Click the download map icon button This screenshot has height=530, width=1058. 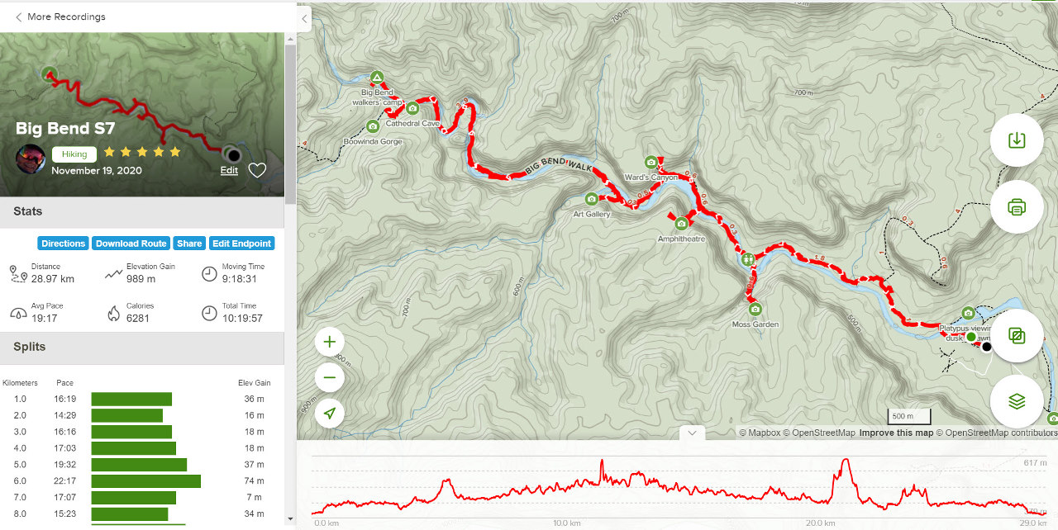coord(1017,140)
